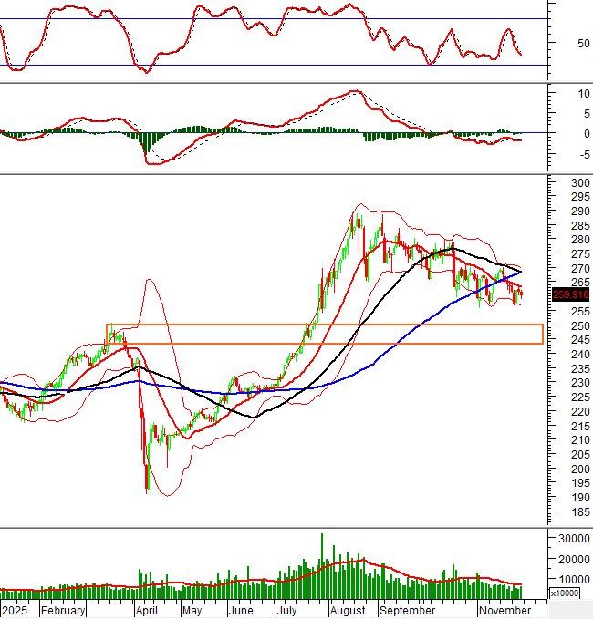Click the November label on time axis
The width and height of the screenshot is (593, 619).
pos(504,610)
